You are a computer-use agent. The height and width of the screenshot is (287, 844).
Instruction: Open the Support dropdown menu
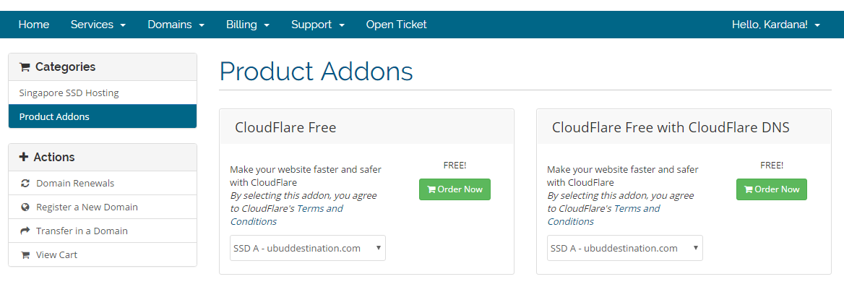pos(317,25)
